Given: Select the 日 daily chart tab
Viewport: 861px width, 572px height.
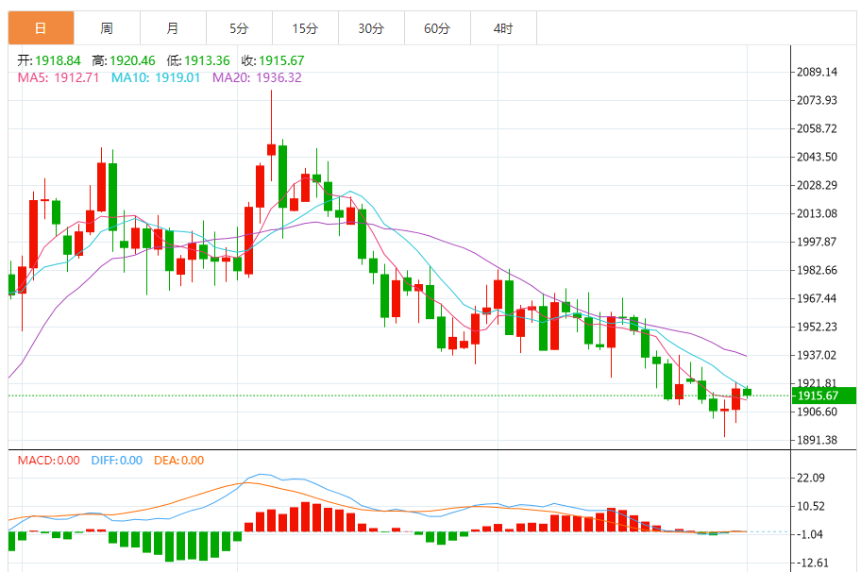Looking at the screenshot, I should click(x=42, y=28).
